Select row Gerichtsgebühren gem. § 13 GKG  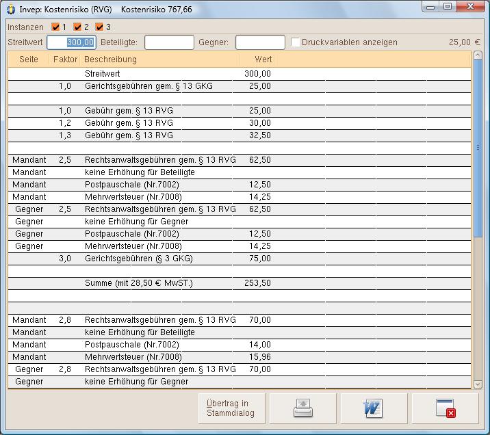click(240, 86)
